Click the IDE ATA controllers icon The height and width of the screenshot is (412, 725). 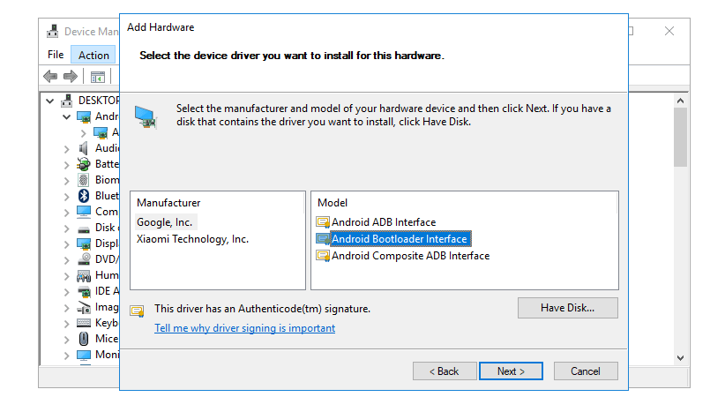[84, 291]
